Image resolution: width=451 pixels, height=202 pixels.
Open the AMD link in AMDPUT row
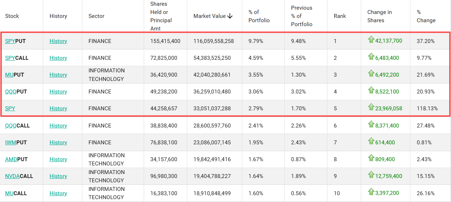click(x=11, y=159)
